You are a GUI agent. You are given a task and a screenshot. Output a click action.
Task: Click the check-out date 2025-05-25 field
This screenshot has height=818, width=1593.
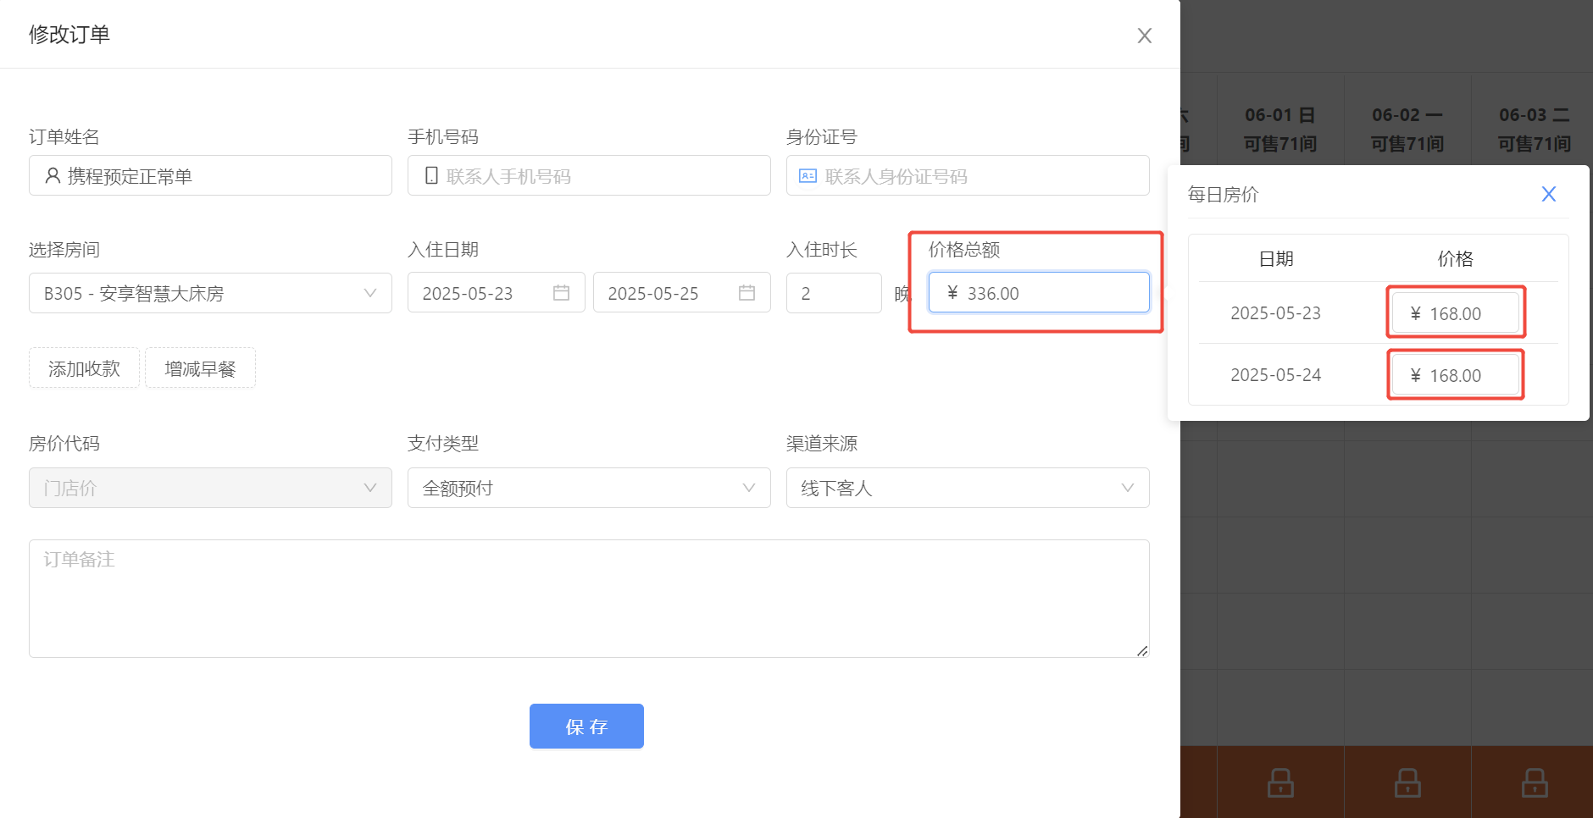681,292
